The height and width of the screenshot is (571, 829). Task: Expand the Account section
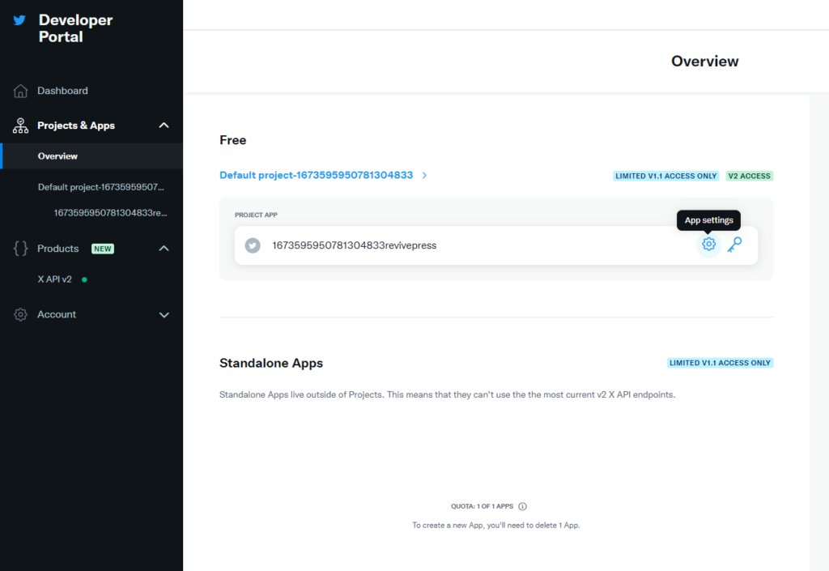coord(164,315)
